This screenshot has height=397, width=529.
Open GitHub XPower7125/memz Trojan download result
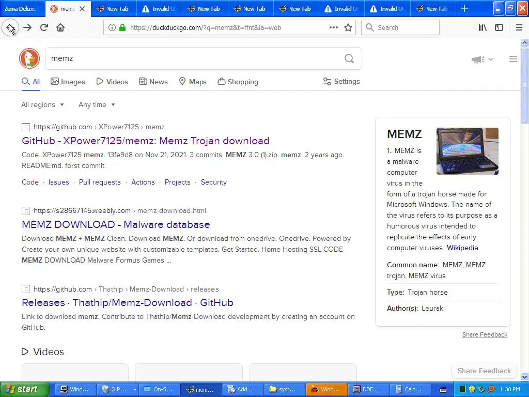click(145, 141)
